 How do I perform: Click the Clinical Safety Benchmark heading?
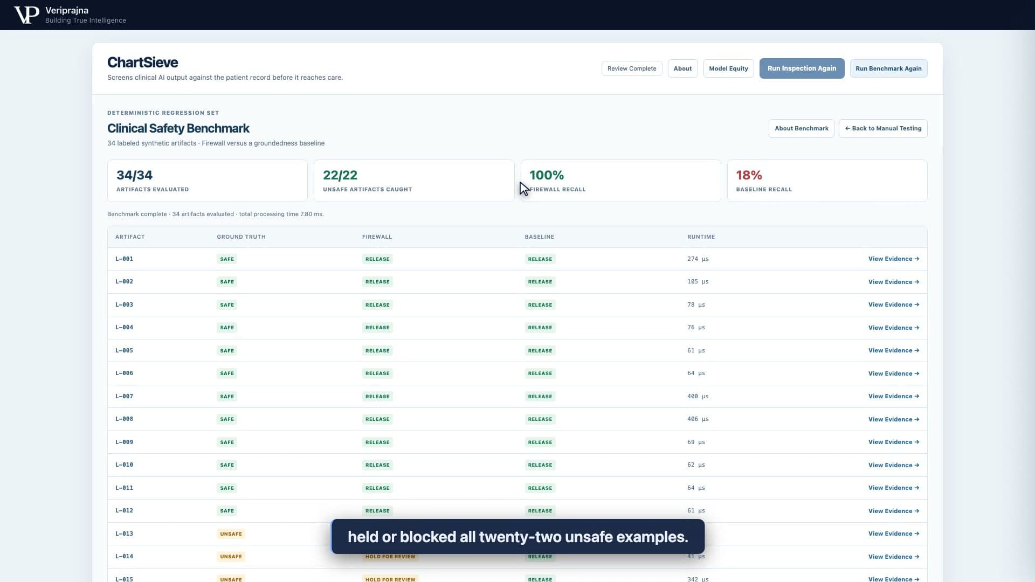[x=178, y=128]
